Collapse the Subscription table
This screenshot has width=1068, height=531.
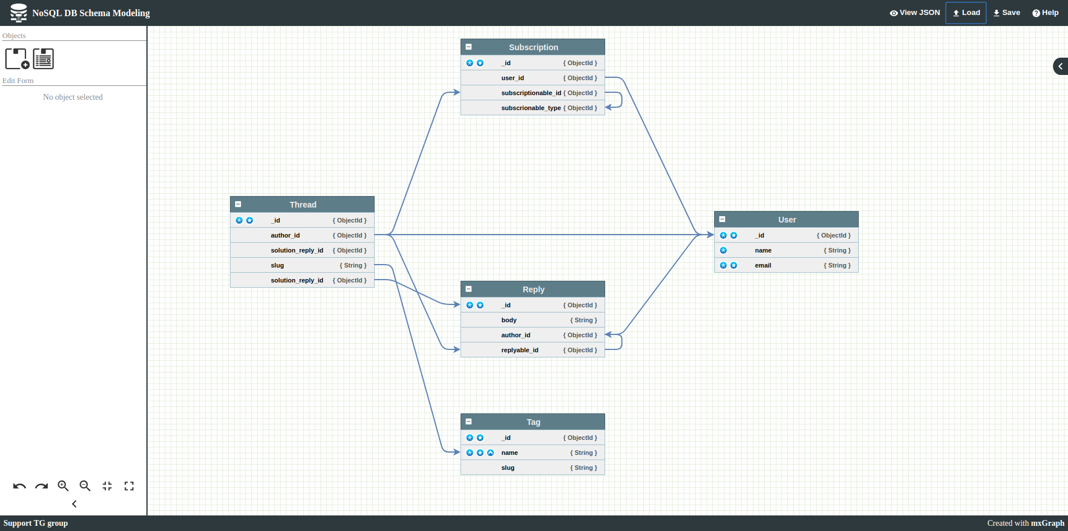[x=469, y=47]
